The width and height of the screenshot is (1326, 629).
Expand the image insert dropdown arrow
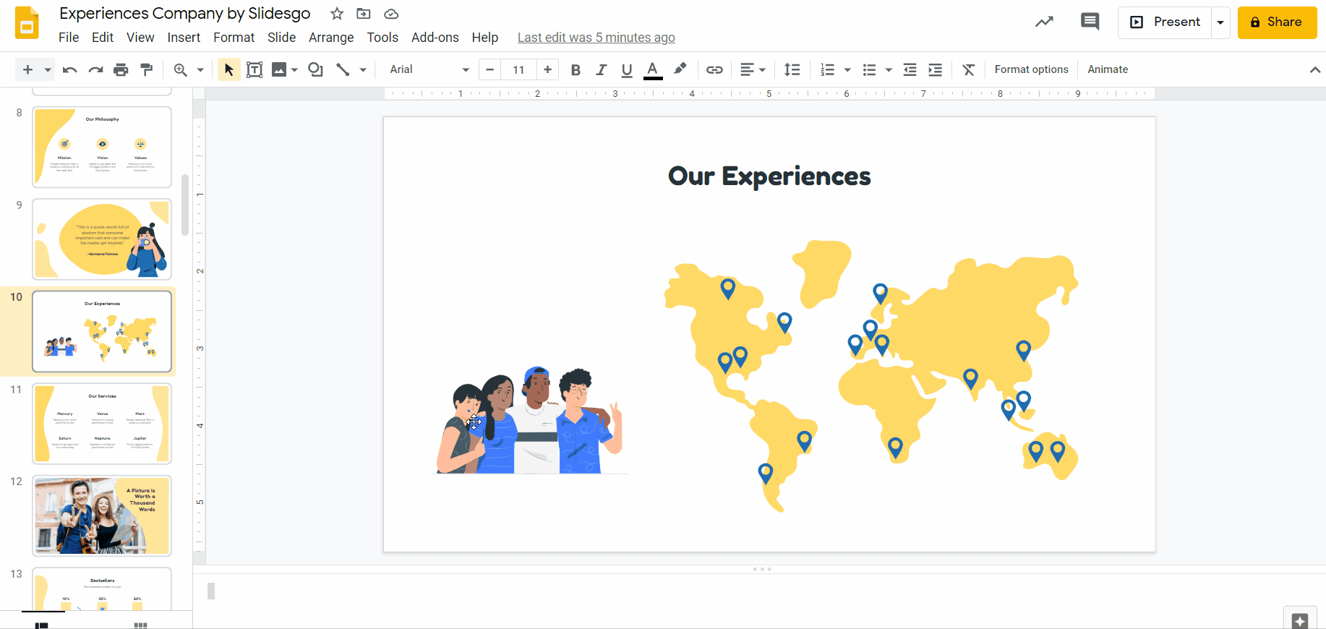pos(294,70)
